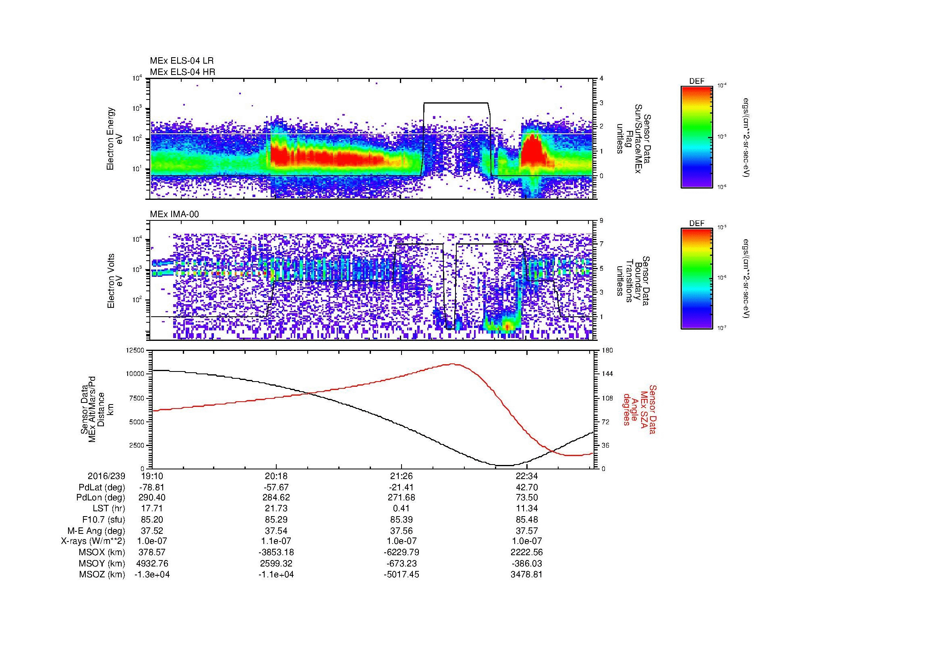
Task: Click the PdLon value 73.50
Action: (527, 498)
